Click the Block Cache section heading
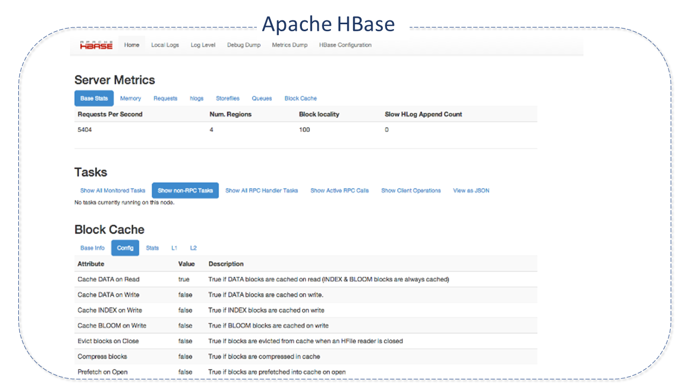 [x=109, y=230]
